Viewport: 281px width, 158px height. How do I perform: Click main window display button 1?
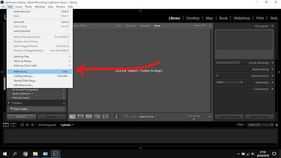click(6, 125)
